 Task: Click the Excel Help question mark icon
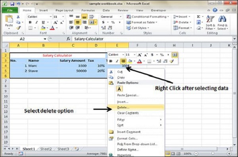[215, 10]
